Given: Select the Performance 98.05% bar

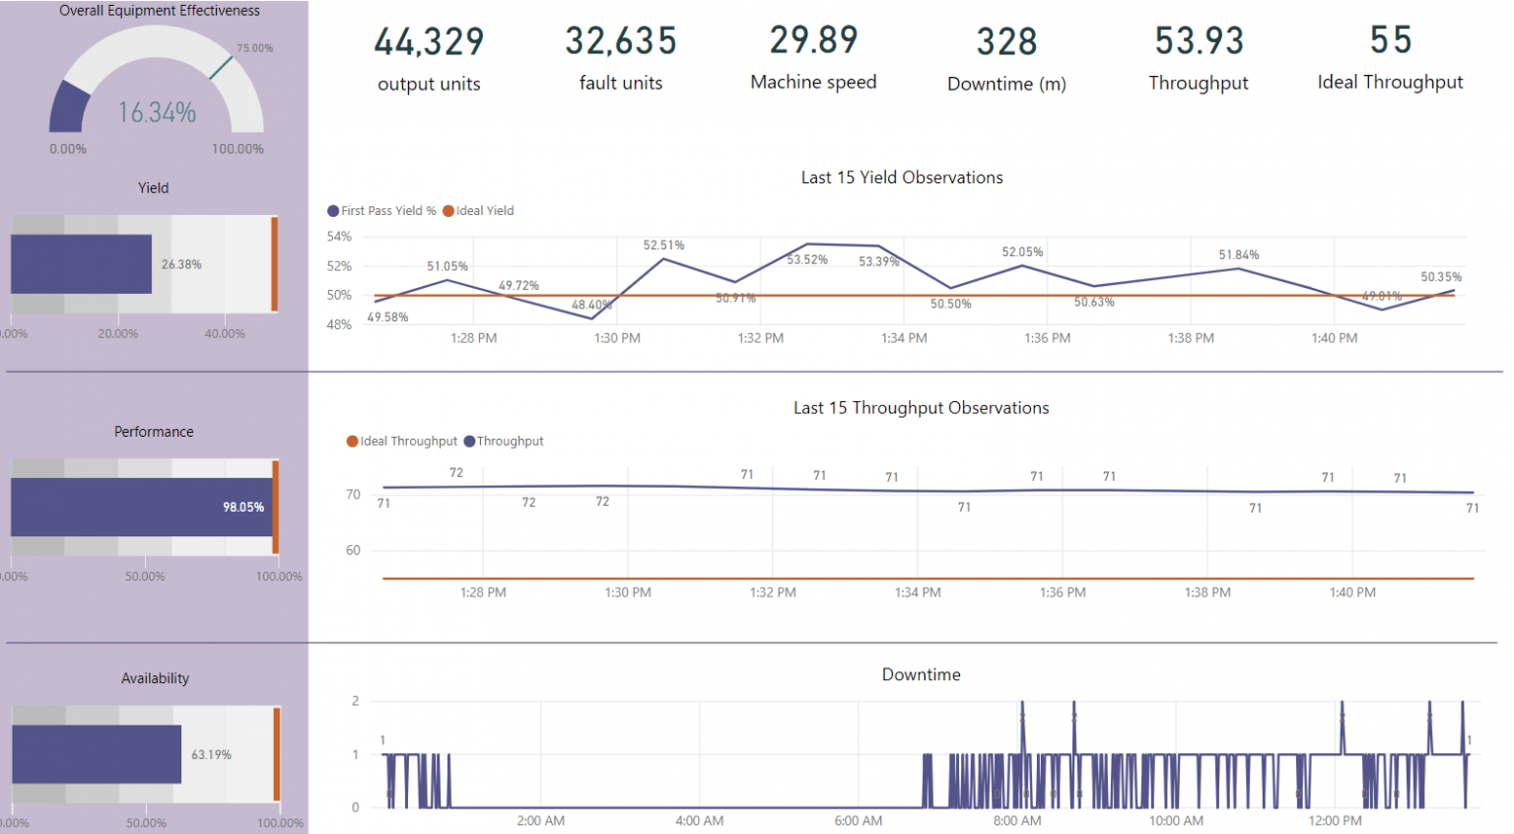Looking at the screenshot, I should [138, 506].
